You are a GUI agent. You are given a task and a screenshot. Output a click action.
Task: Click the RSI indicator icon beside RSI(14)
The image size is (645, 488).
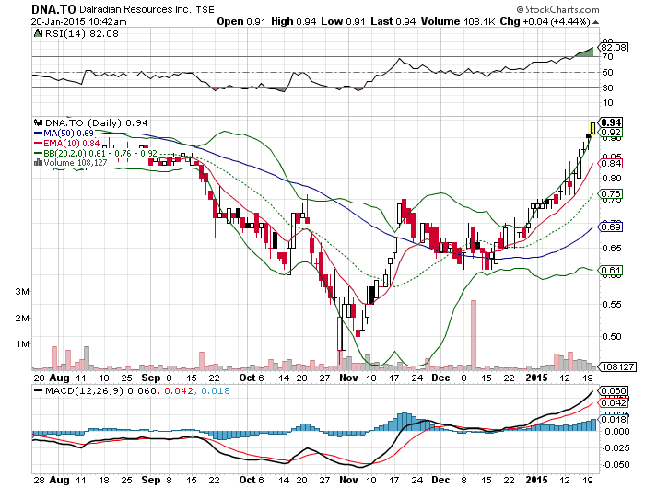[x=39, y=33]
